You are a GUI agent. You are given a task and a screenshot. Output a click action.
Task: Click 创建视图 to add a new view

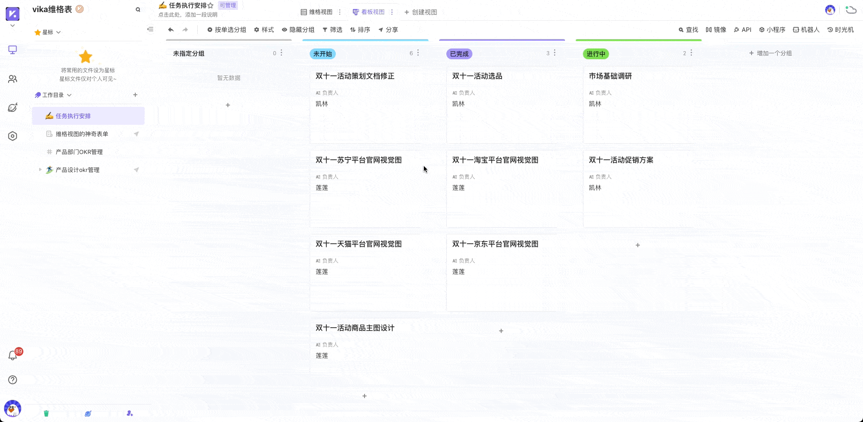(421, 12)
